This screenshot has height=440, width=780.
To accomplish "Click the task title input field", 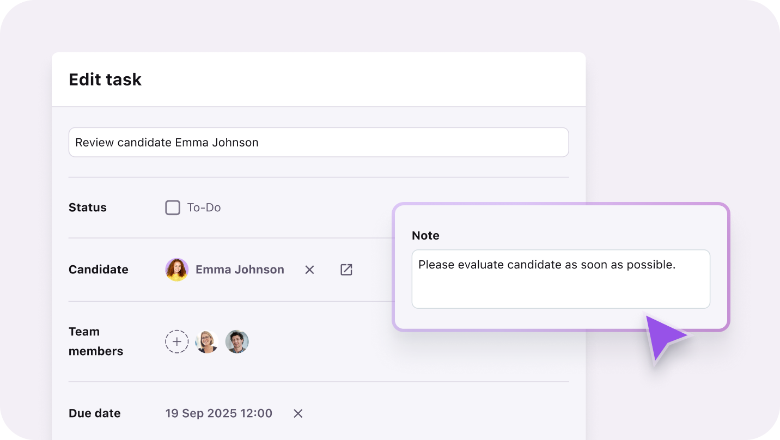I will (x=319, y=142).
